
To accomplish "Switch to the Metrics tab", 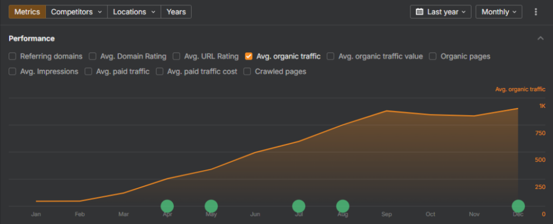I will (x=27, y=12).
